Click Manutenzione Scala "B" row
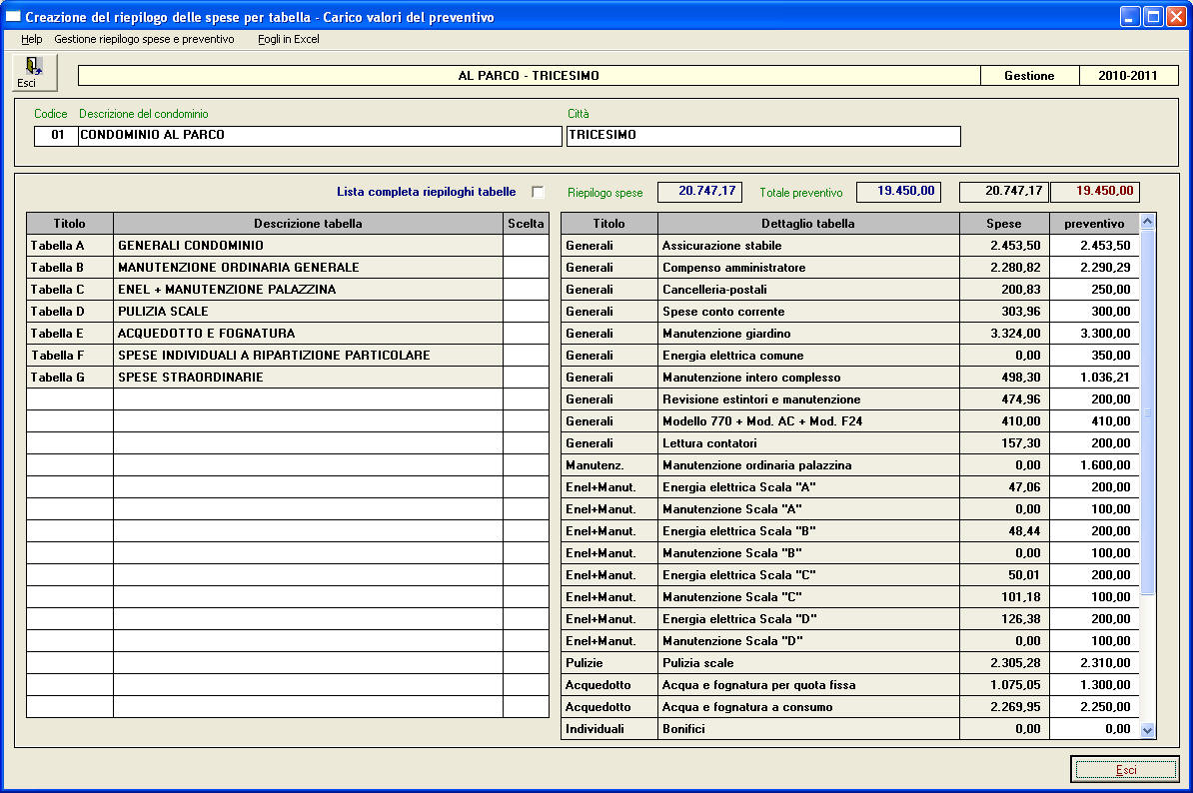 pos(850,553)
